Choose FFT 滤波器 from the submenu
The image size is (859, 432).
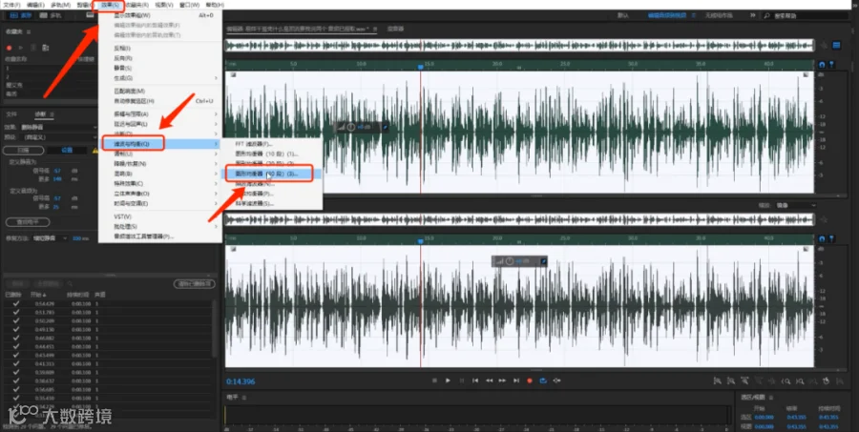click(254, 144)
